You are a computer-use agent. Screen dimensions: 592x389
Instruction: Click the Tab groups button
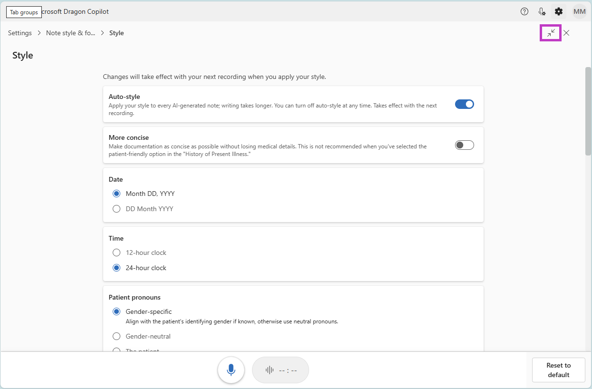pos(24,11)
